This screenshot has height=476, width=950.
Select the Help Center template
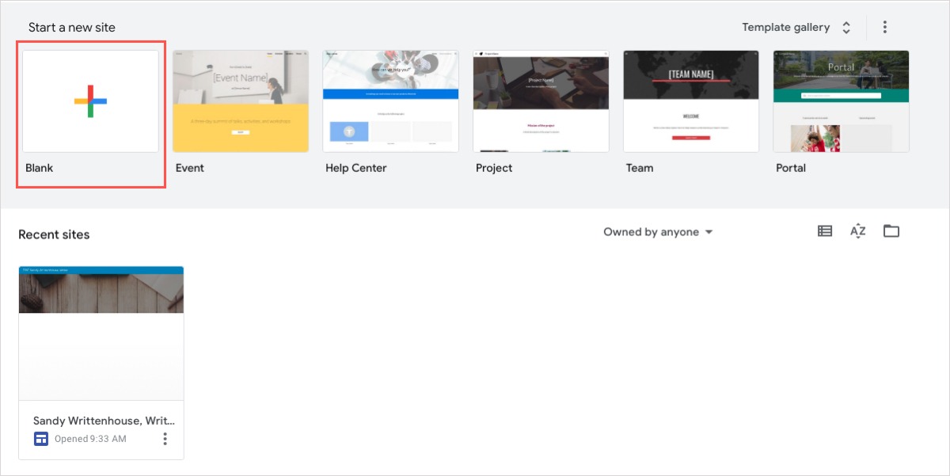pos(390,101)
